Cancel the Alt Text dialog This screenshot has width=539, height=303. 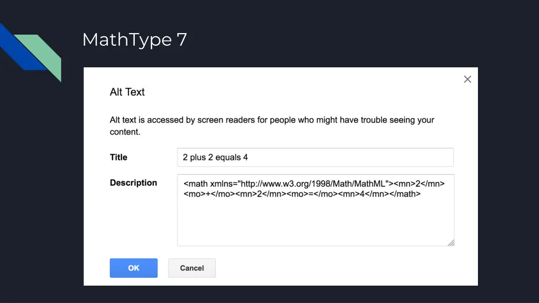coord(192,268)
